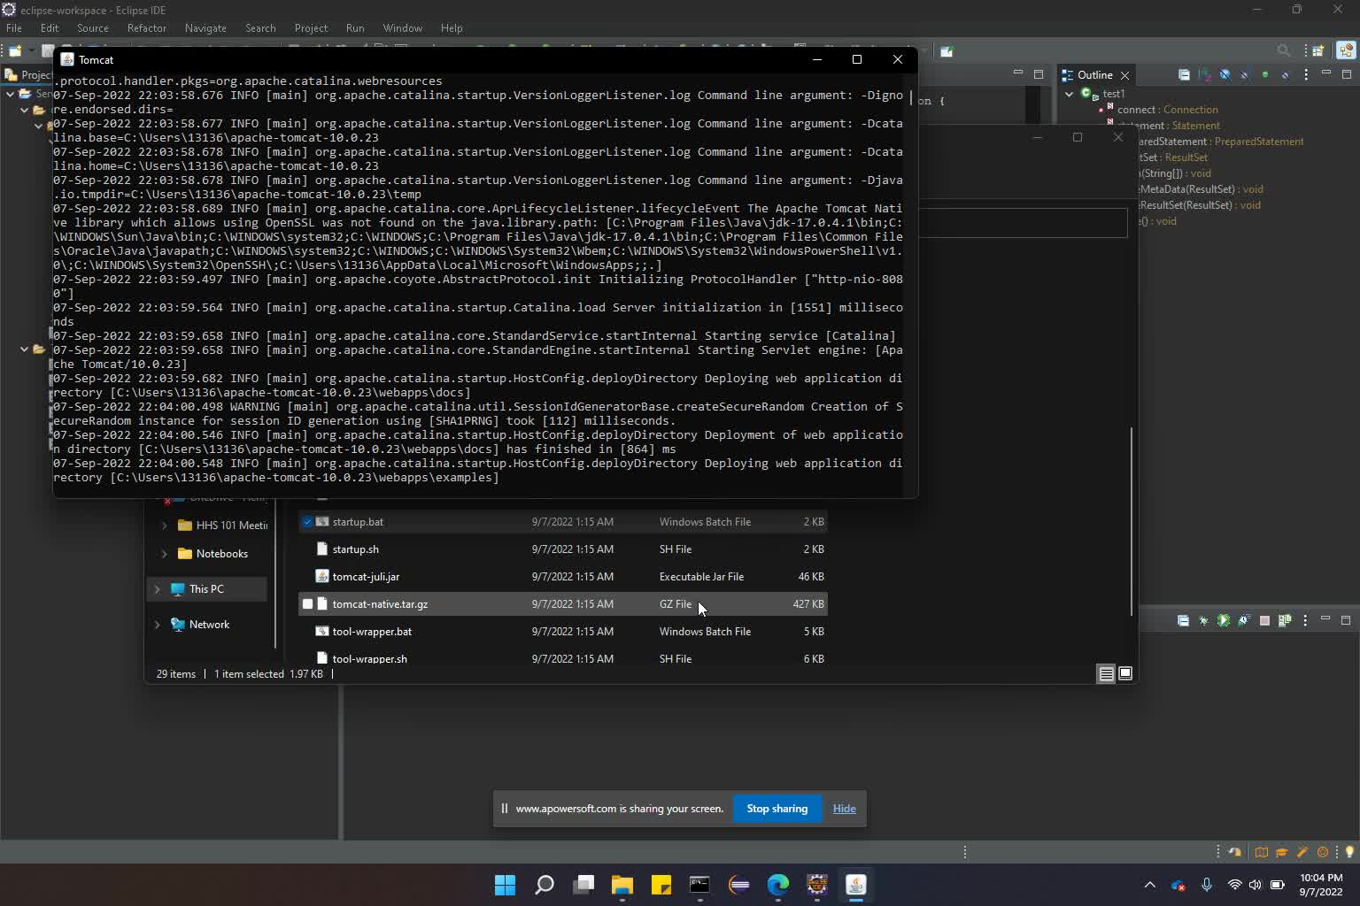Select the tool-wrapper.bat file
The height and width of the screenshot is (906, 1360).
tap(563, 632)
